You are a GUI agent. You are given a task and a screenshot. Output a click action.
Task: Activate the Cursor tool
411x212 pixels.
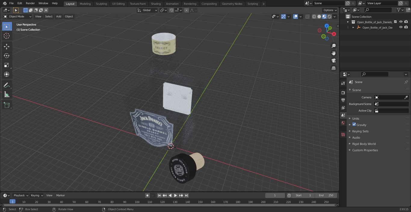point(7,36)
